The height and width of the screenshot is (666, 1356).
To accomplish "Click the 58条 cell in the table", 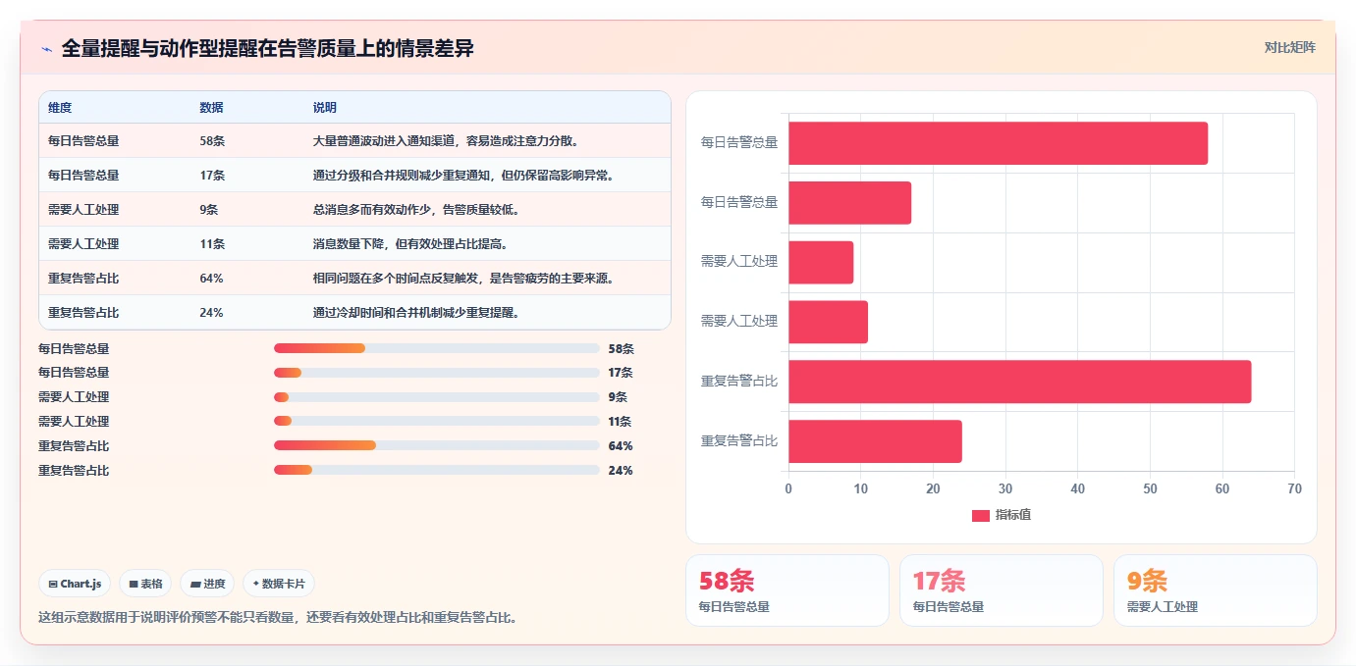I will point(212,141).
